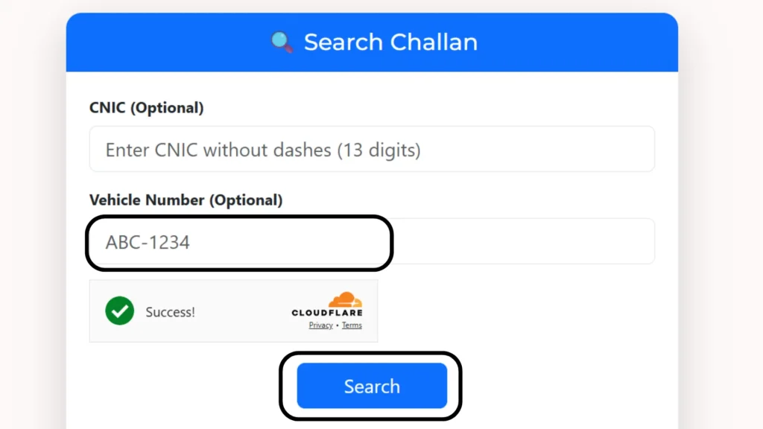Click the green success checkmark icon
Image resolution: width=763 pixels, height=429 pixels.
click(119, 311)
